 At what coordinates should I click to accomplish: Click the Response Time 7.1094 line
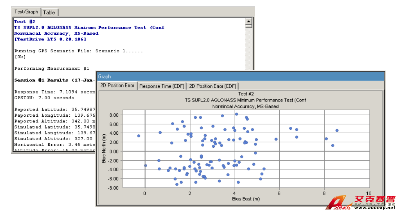[54, 92]
